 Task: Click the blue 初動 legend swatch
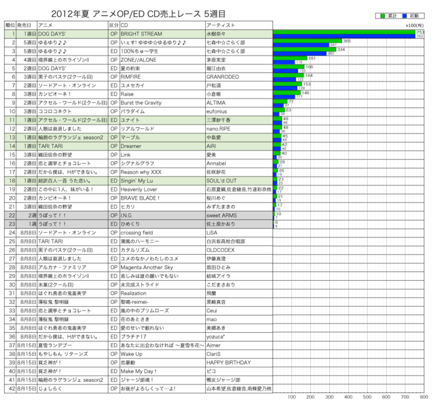[404, 16]
